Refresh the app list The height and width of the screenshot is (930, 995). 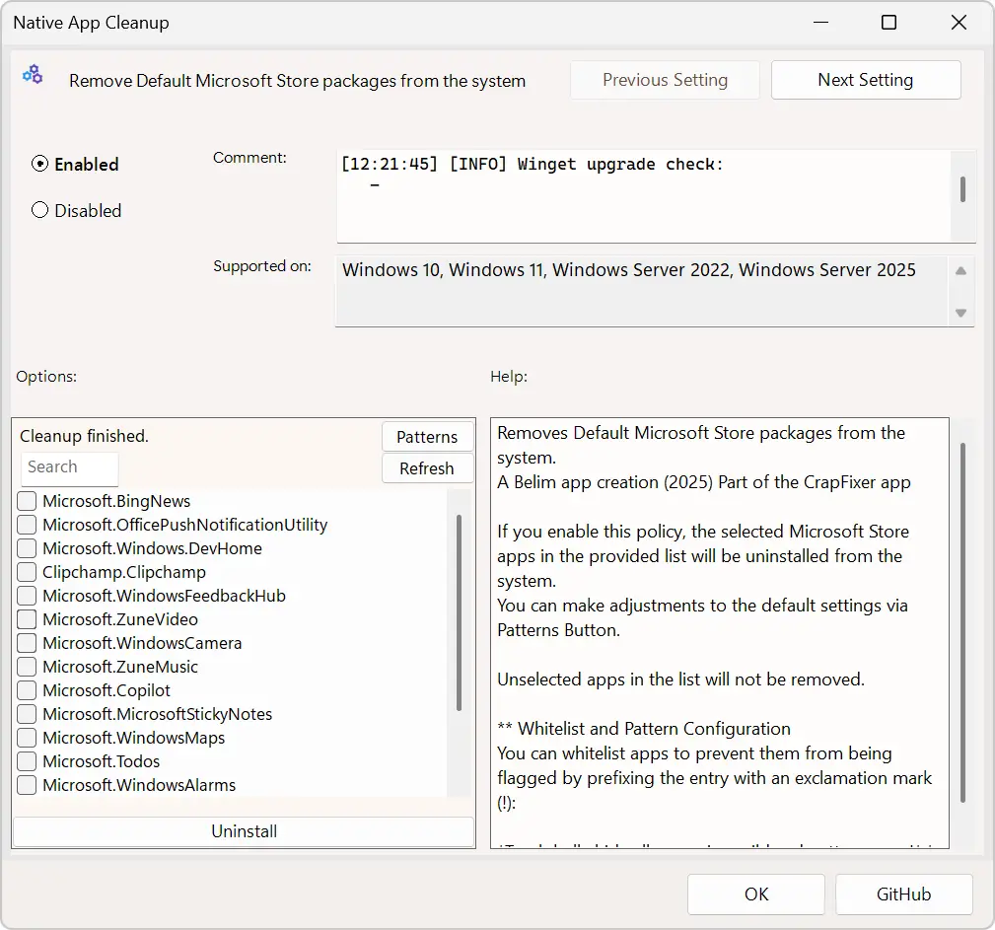pyautogui.click(x=427, y=468)
